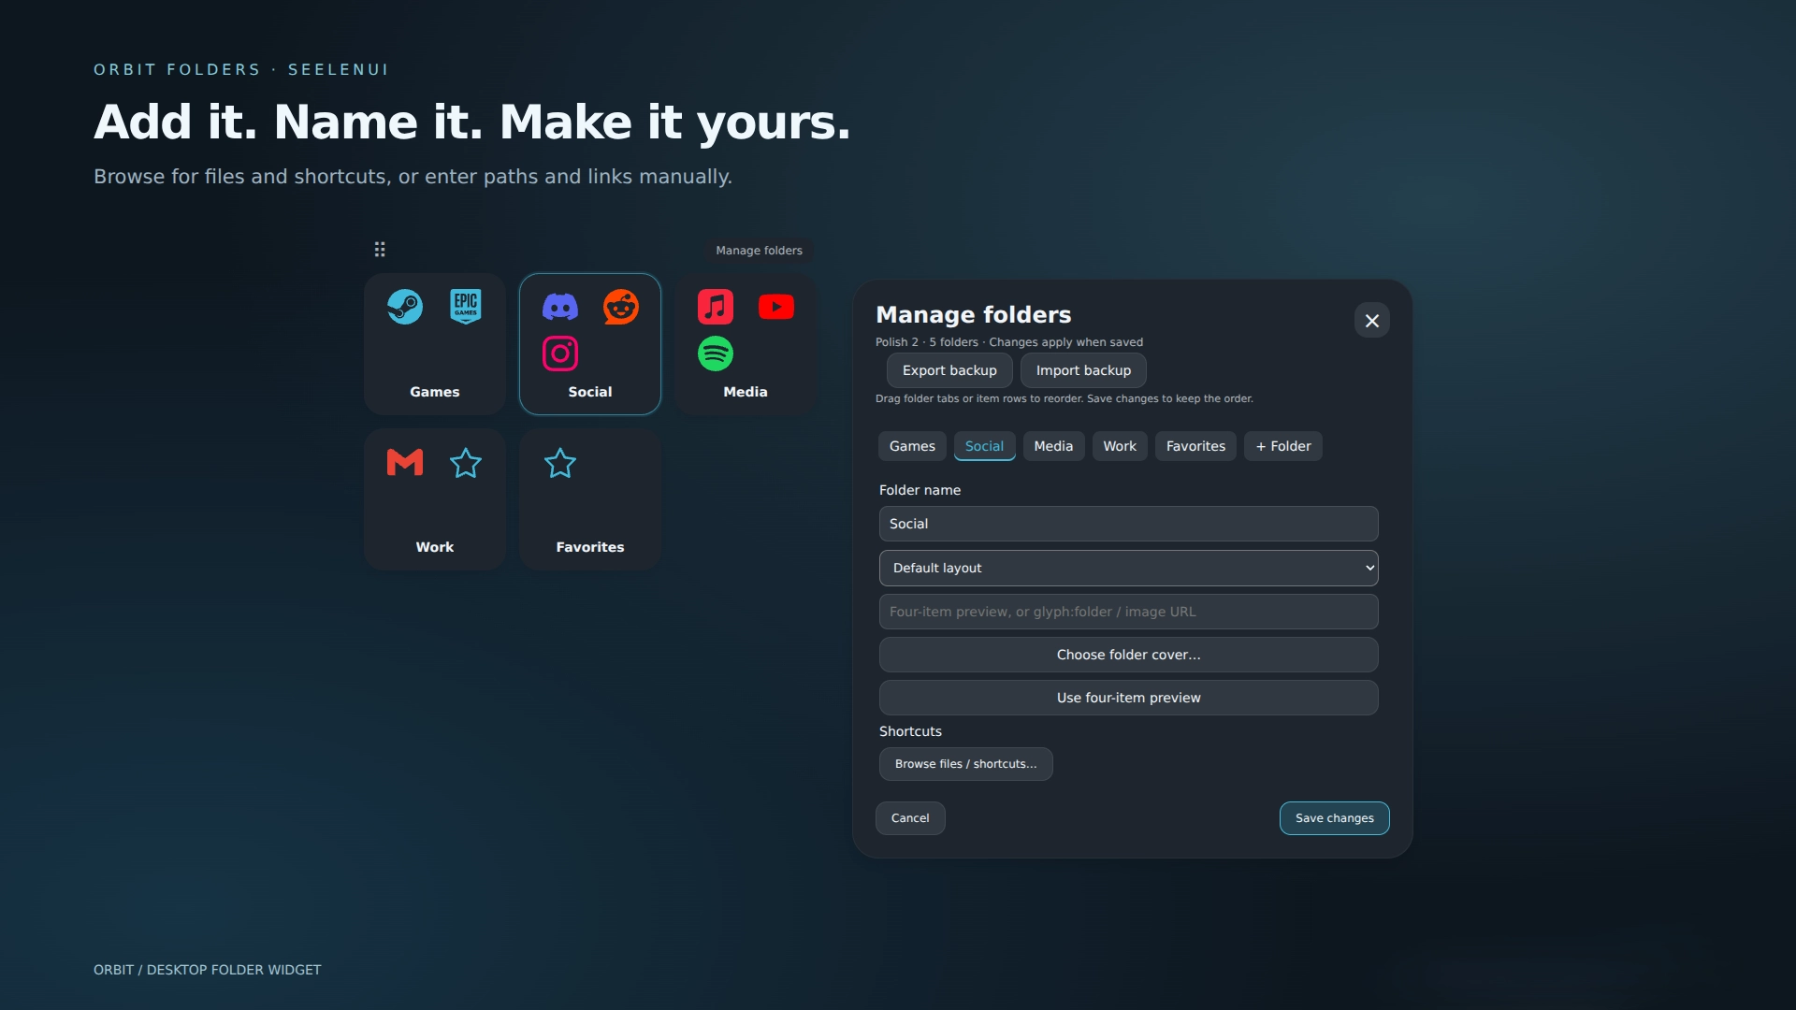
Task: Open the Work folder label
Action: [435, 547]
